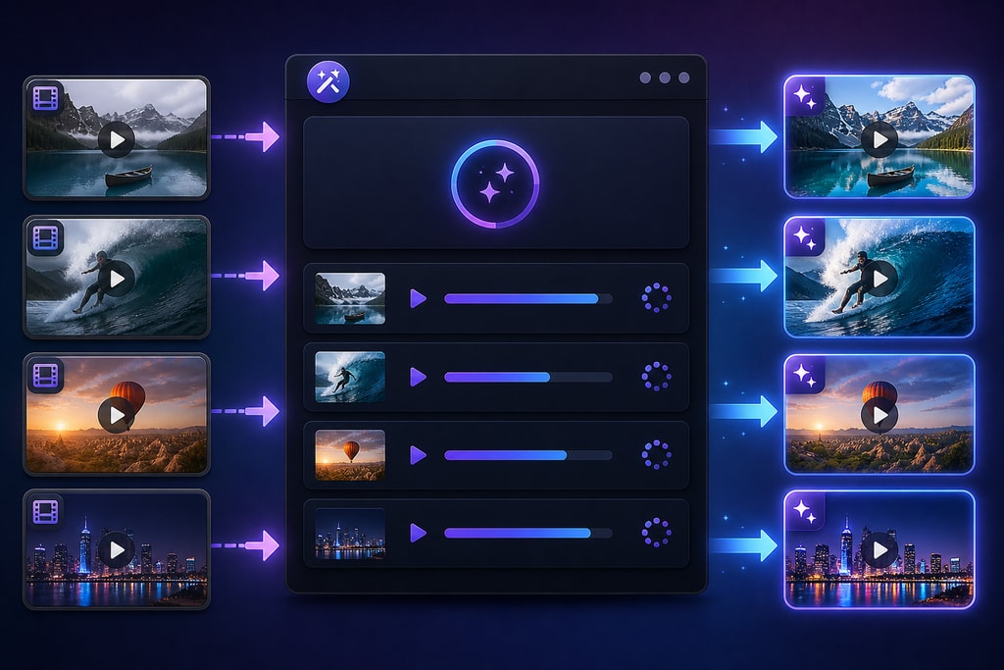Click sparkle badge on enhanced mountain lake video
Viewport: 1004px width, 670px height.
(805, 97)
